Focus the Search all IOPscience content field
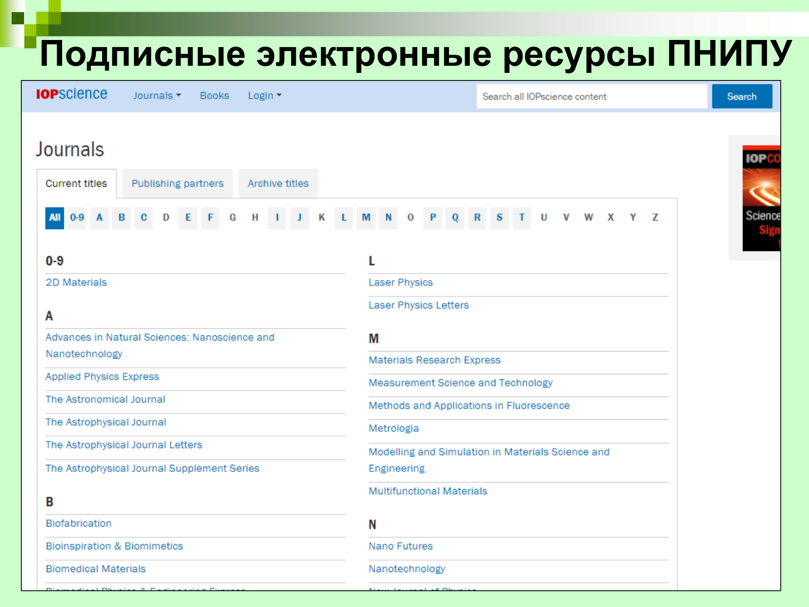The width and height of the screenshot is (809, 607). pos(592,96)
